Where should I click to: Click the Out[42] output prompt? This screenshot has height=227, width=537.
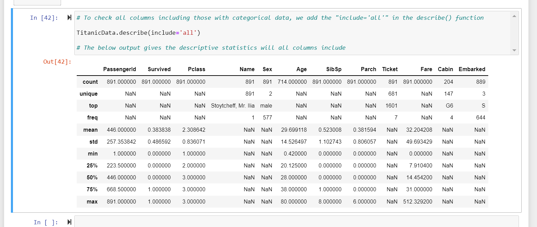click(x=57, y=62)
